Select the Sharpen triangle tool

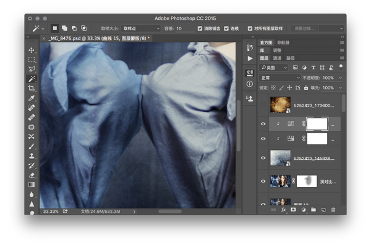(x=32, y=204)
